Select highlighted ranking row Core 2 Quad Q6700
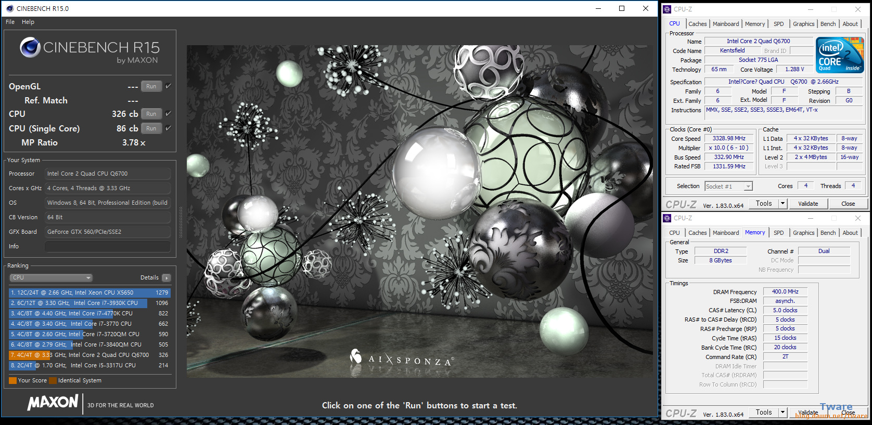This screenshot has height=425, width=872. point(89,355)
